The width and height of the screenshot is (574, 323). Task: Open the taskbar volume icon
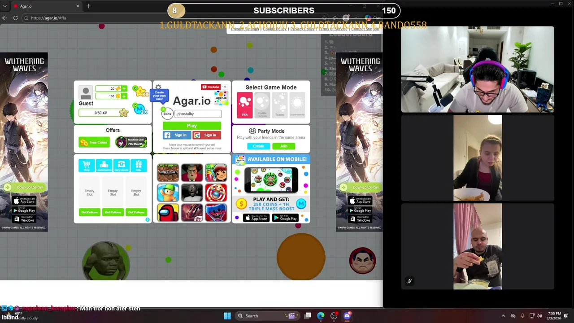539,316
